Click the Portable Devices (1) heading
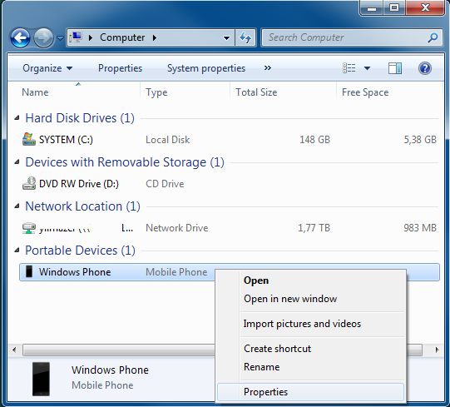The height and width of the screenshot is (407, 450). (80, 251)
